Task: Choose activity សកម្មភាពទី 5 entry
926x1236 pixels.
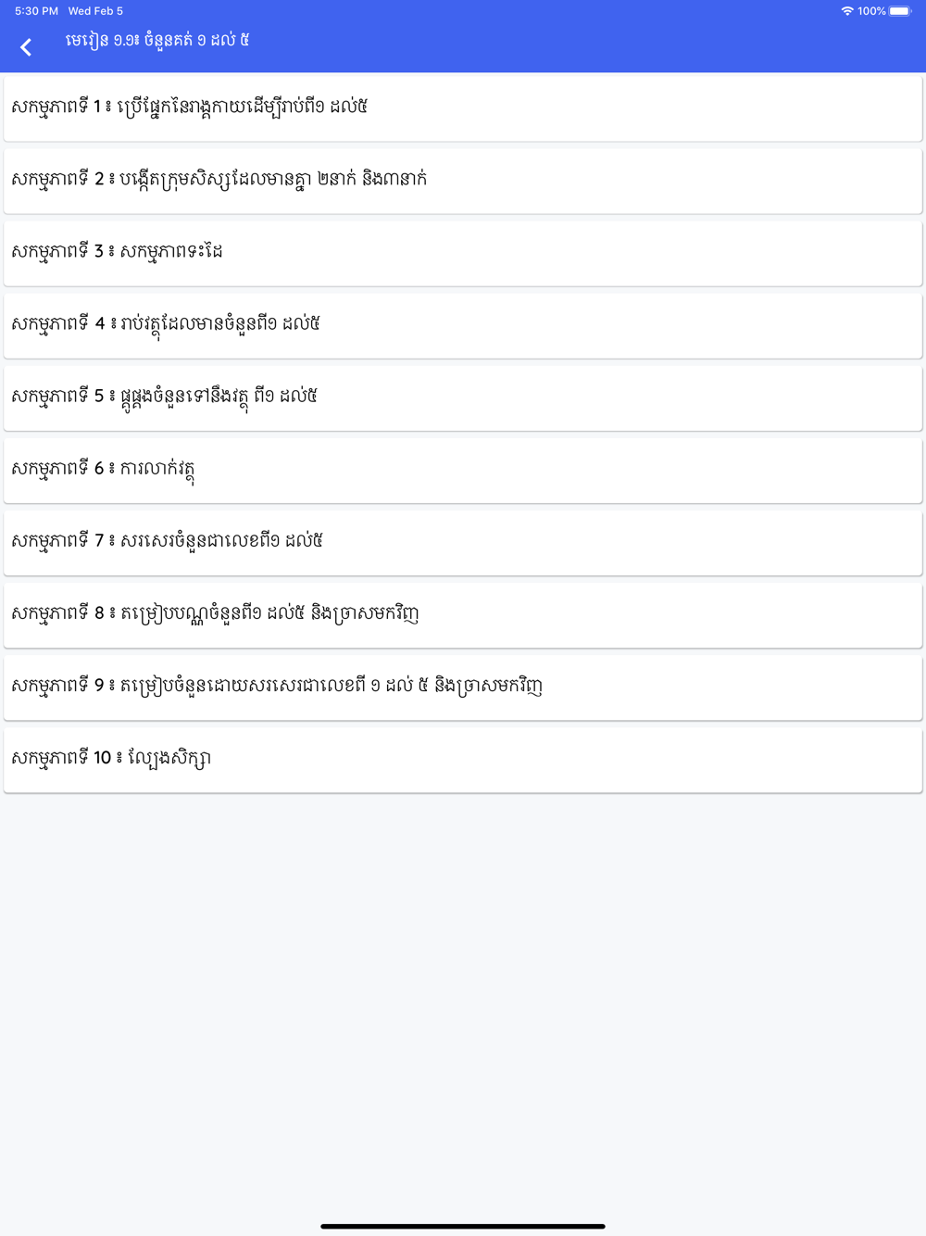Action: [463, 397]
